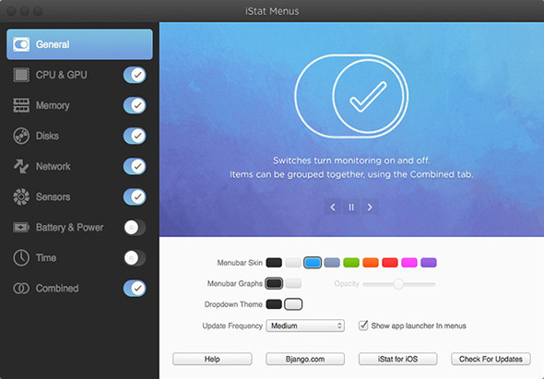The width and height of the screenshot is (544, 379).
Task: Open the Update Frequency dropdown
Action: (x=305, y=326)
